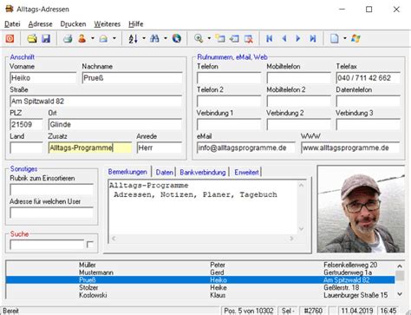Tick the checkbox next to Suche field

(x=90, y=245)
